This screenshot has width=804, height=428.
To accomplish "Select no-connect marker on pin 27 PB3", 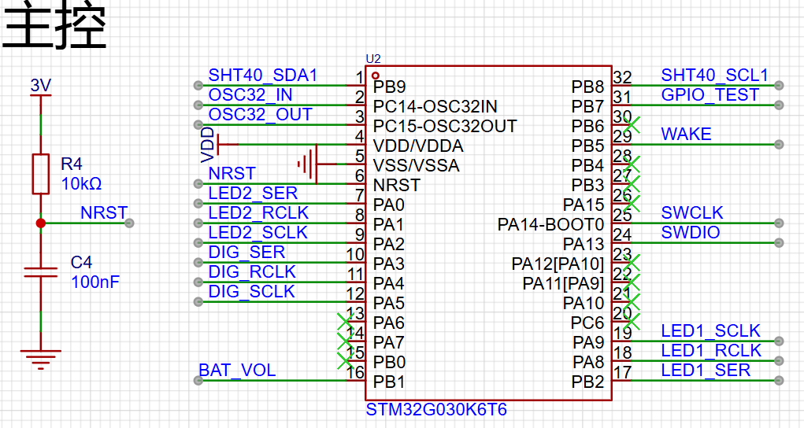I will click(632, 184).
